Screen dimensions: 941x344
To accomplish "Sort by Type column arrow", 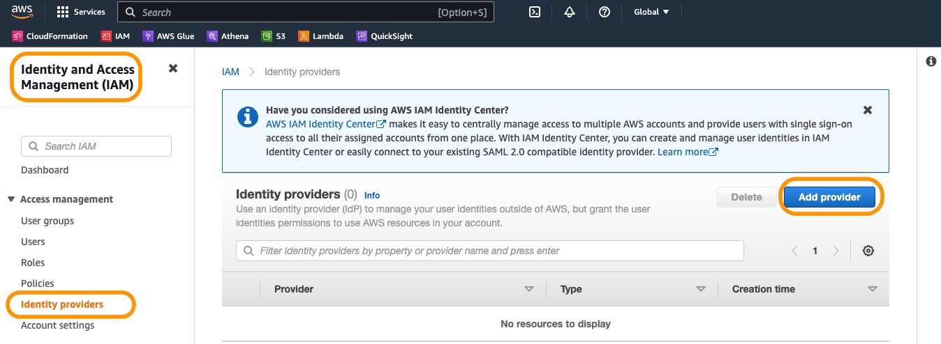I will pos(701,289).
